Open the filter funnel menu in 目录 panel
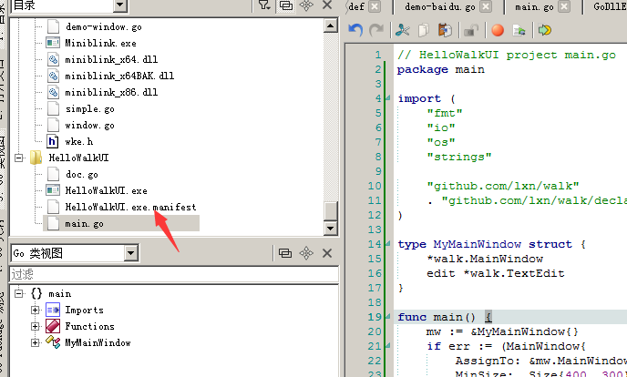The height and width of the screenshot is (377, 627). tap(264, 5)
